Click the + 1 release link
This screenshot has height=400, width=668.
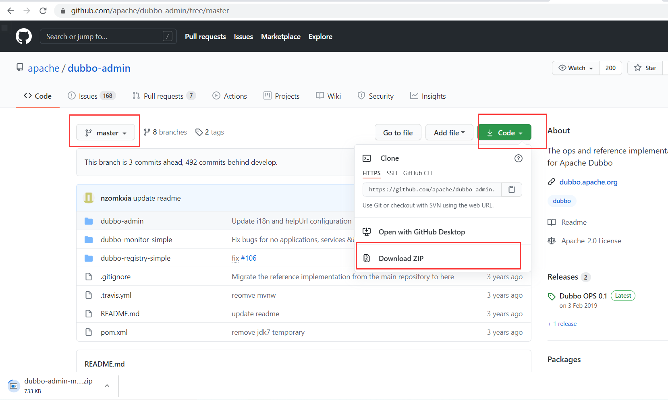coord(562,324)
